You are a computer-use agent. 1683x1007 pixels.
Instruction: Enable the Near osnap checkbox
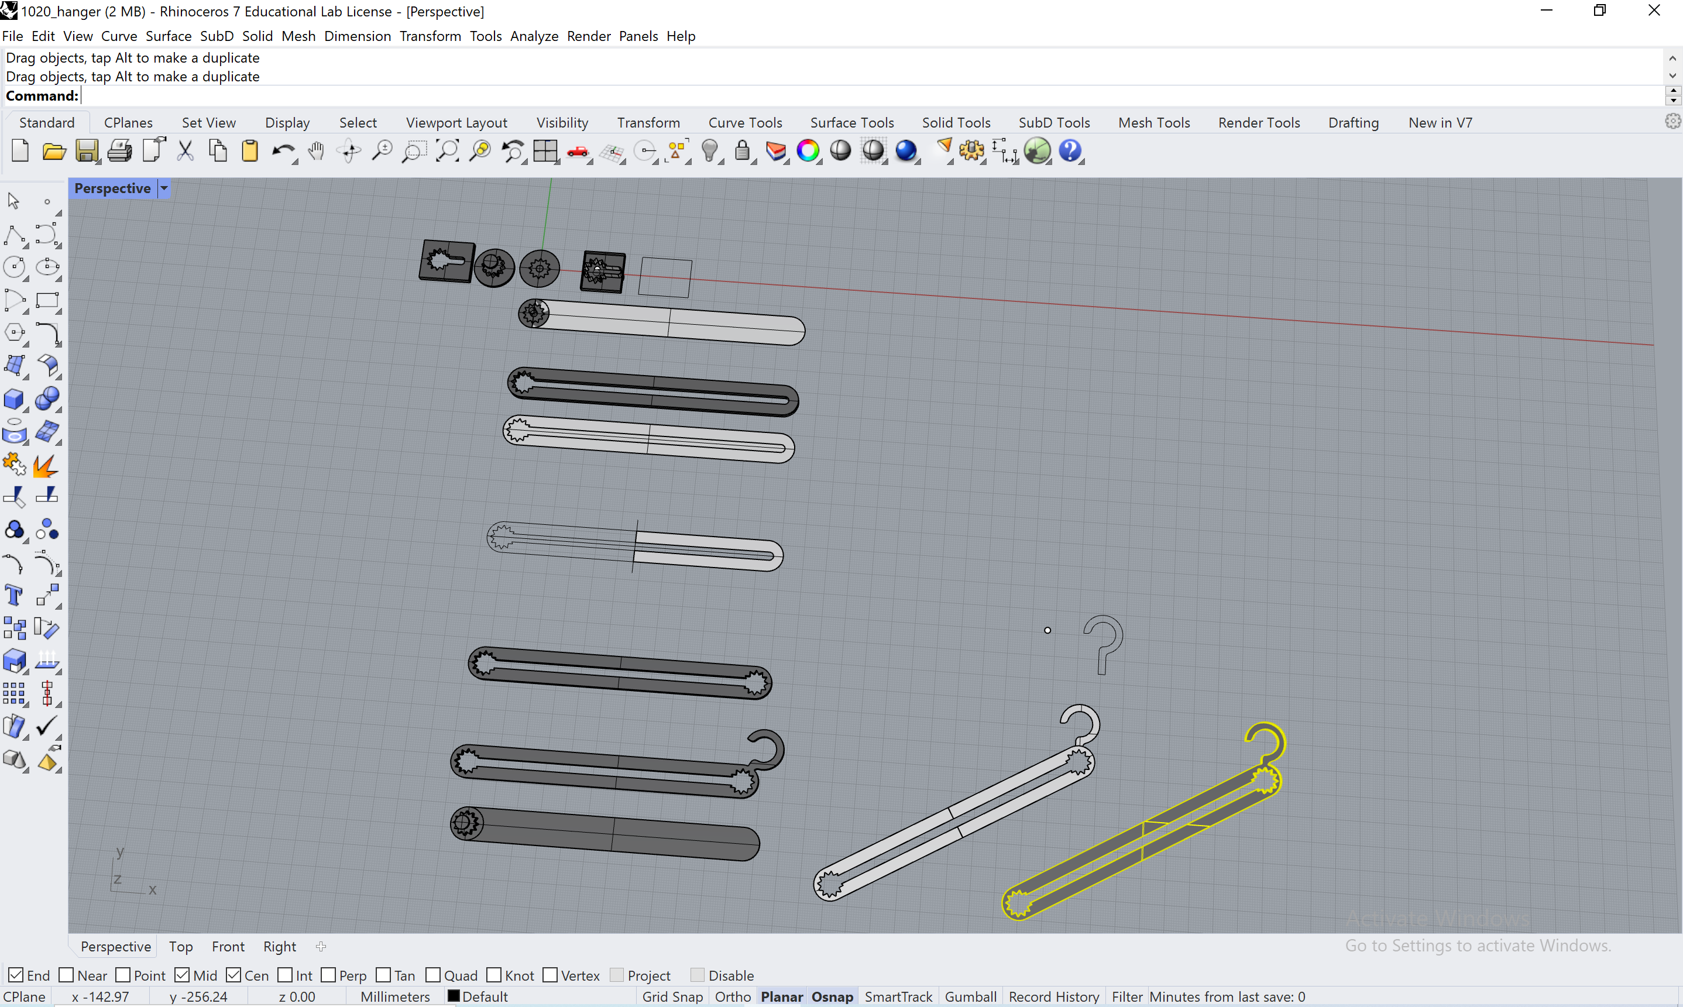click(66, 975)
